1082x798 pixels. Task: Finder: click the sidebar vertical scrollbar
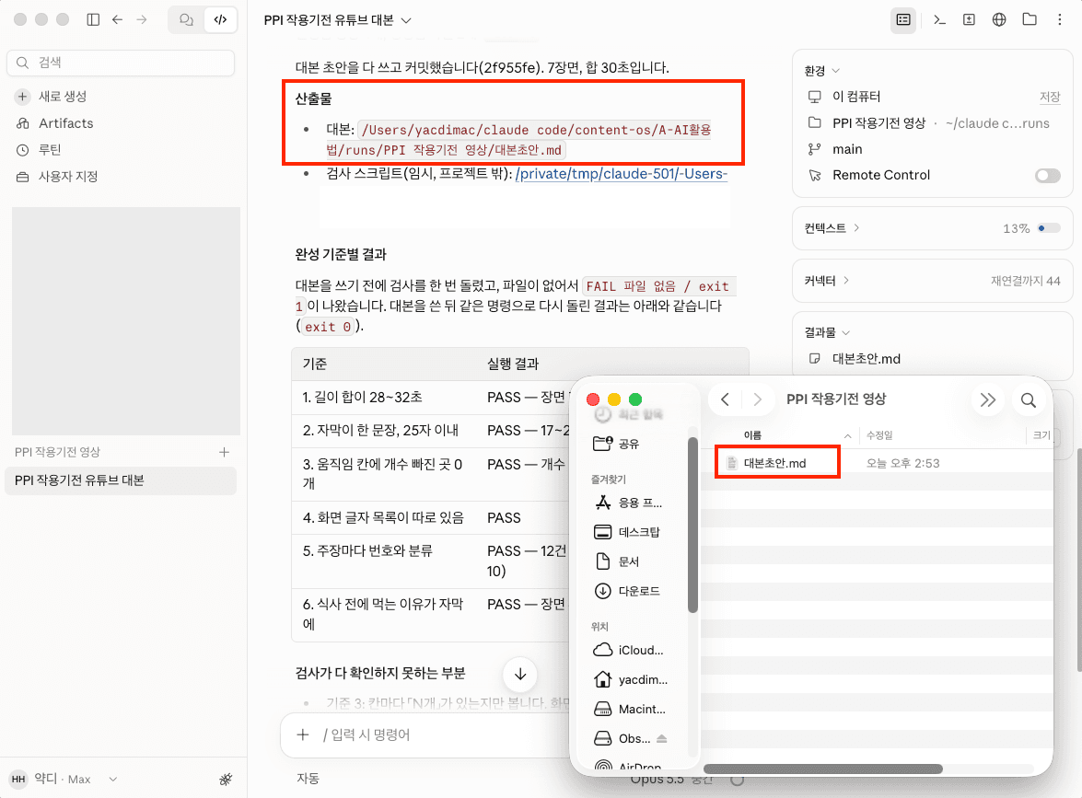pos(692,525)
